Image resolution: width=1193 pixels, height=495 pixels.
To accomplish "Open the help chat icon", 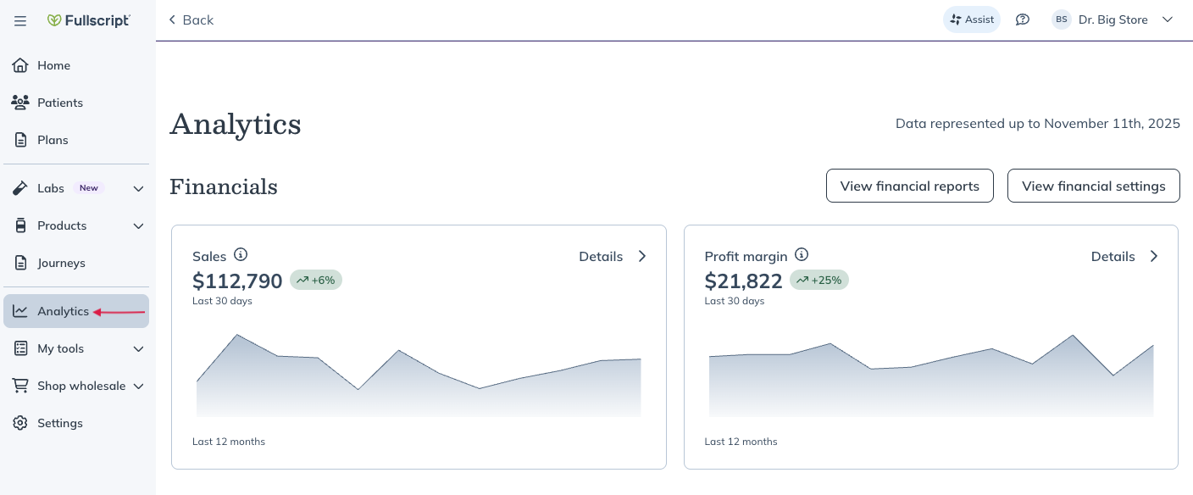I will [x=1023, y=19].
